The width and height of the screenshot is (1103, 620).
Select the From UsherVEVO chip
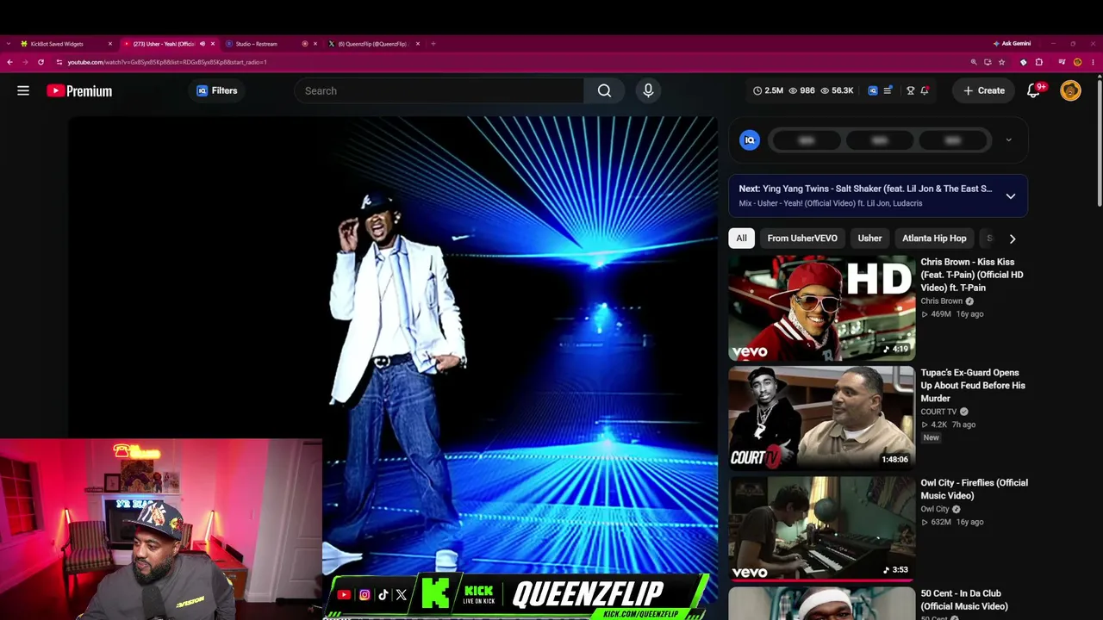802,238
